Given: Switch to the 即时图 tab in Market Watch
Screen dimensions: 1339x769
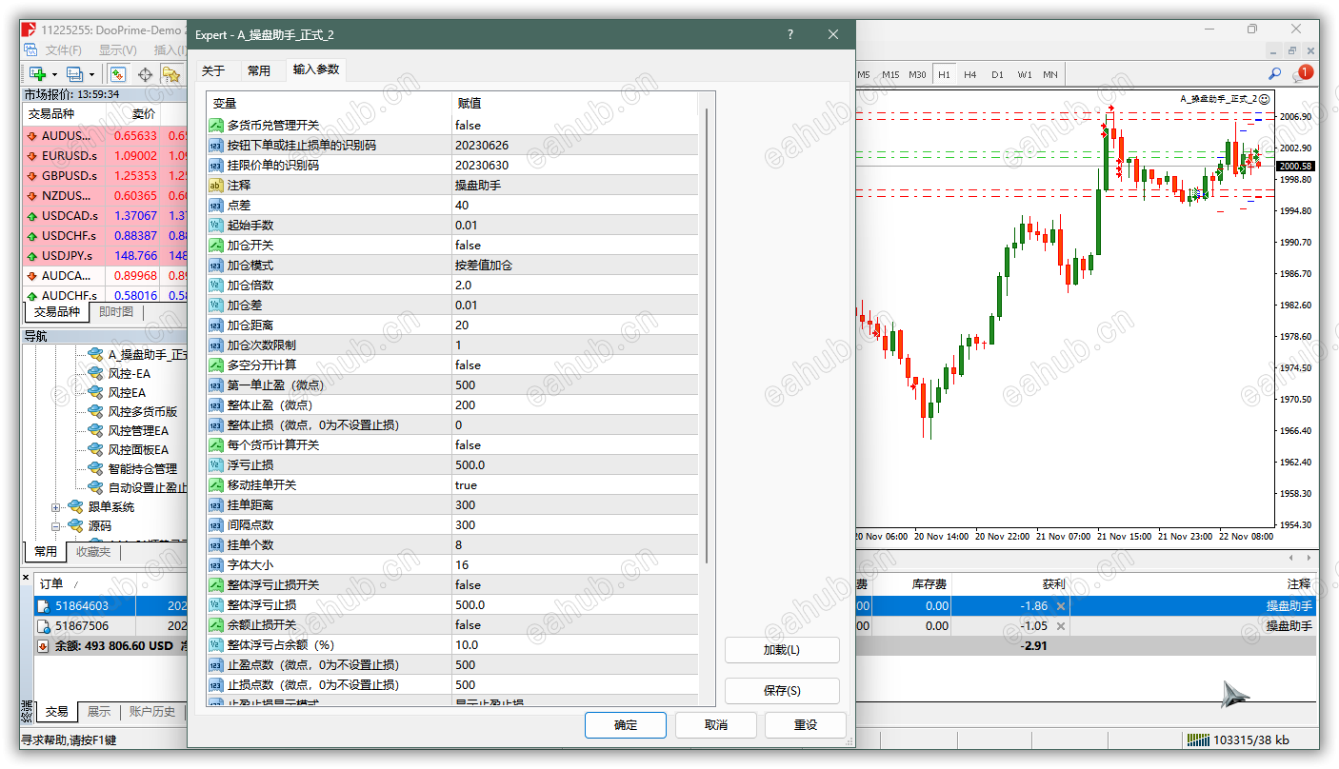Looking at the screenshot, I should 116,312.
